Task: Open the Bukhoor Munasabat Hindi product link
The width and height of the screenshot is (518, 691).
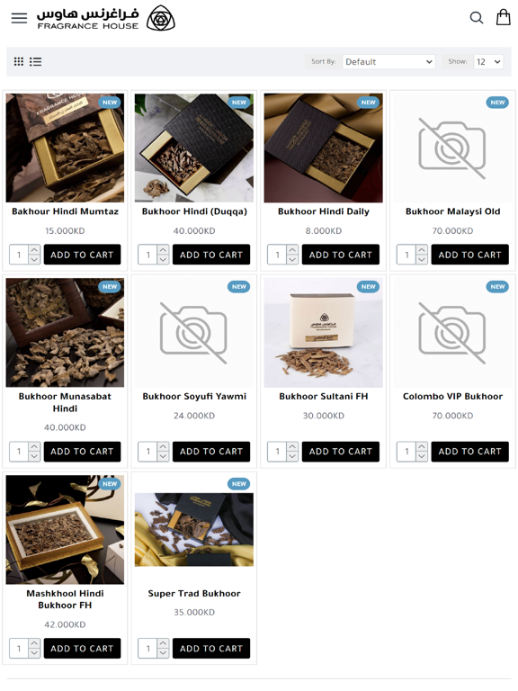Action: coord(65,402)
